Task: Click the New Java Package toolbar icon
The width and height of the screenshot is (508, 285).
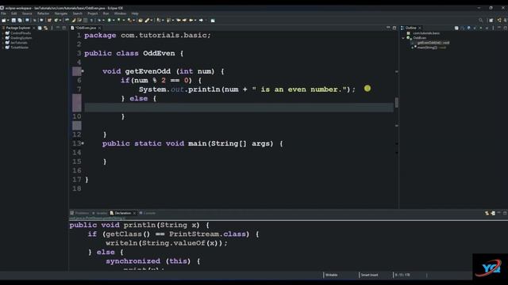Action: pos(49,20)
